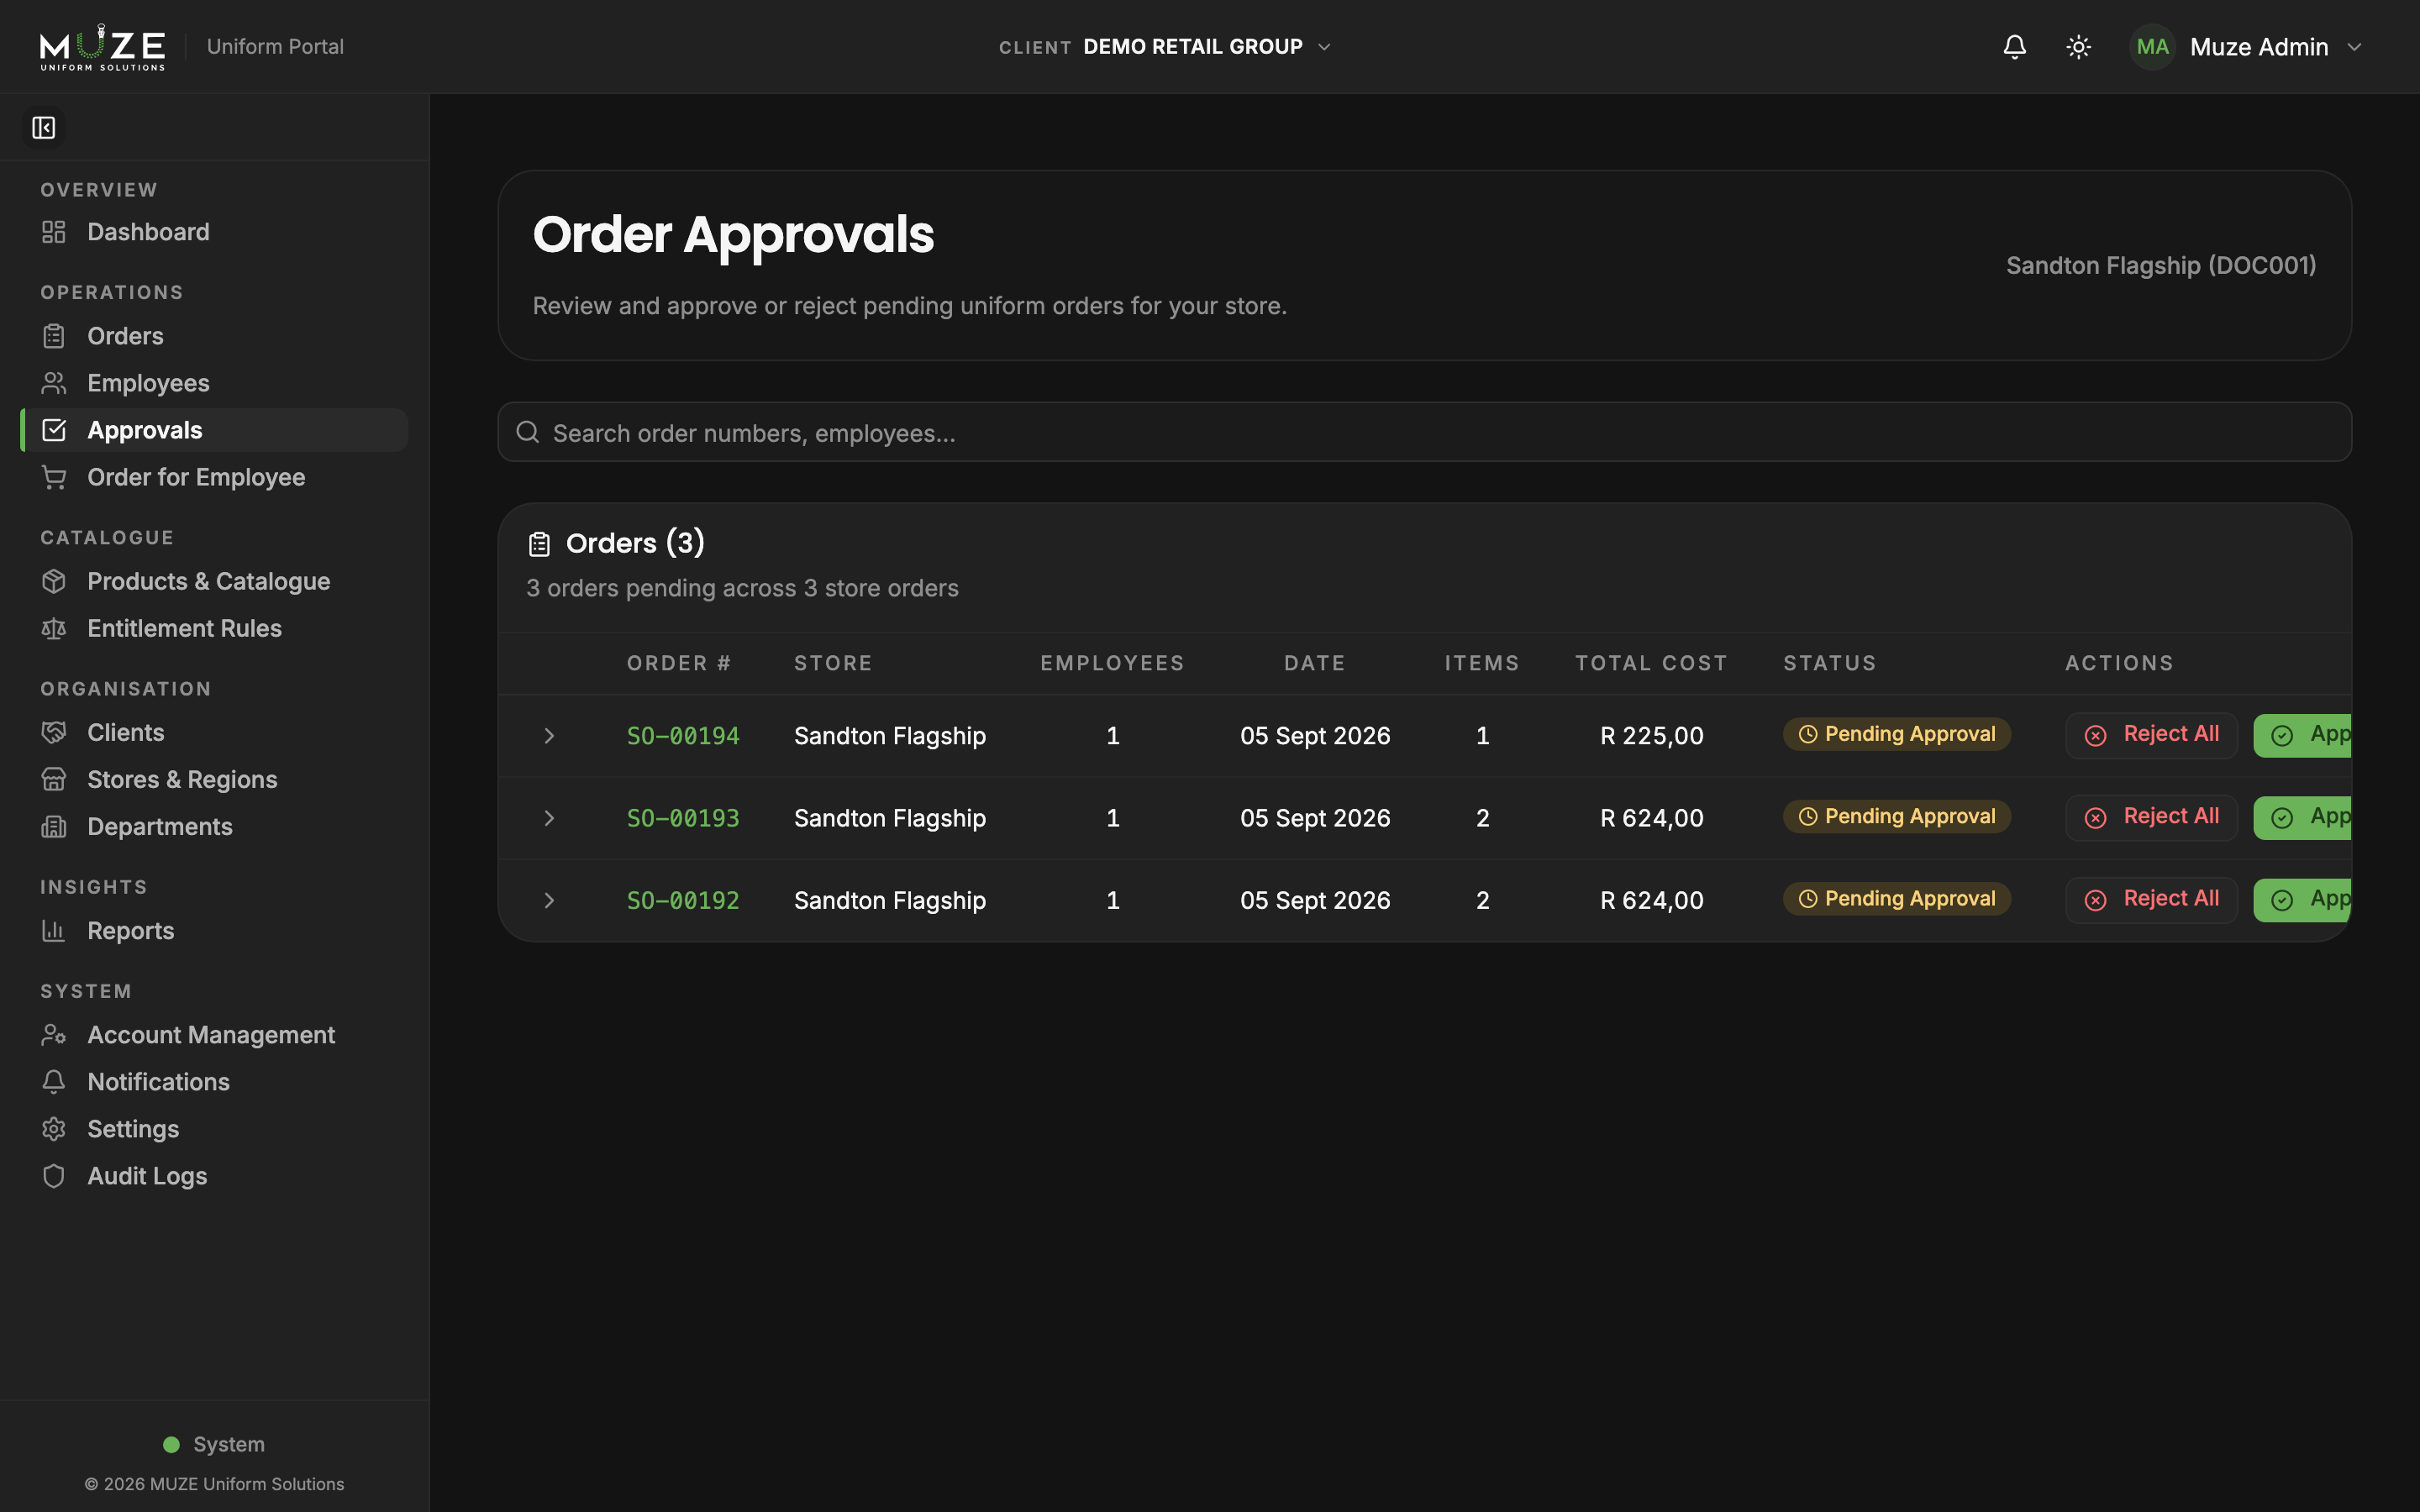The height and width of the screenshot is (1512, 2420).
Task: Click Pending Approval badge for SO-00194
Action: [x=1897, y=734]
